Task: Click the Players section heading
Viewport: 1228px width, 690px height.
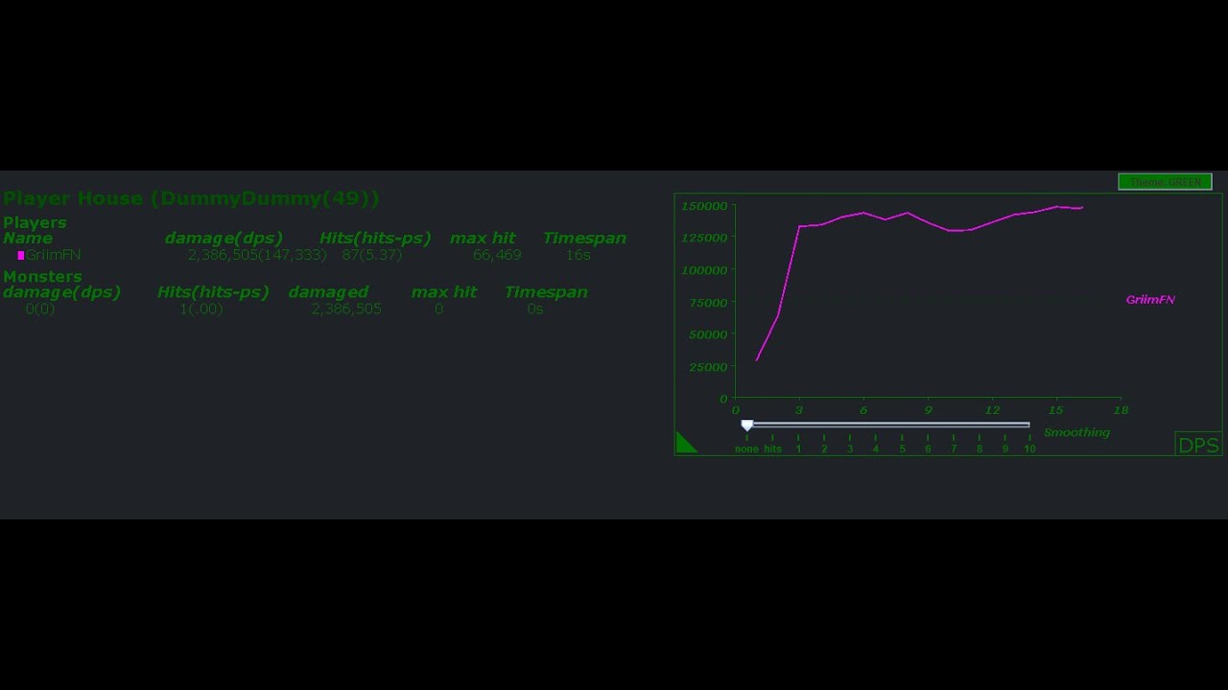Action: click(35, 222)
